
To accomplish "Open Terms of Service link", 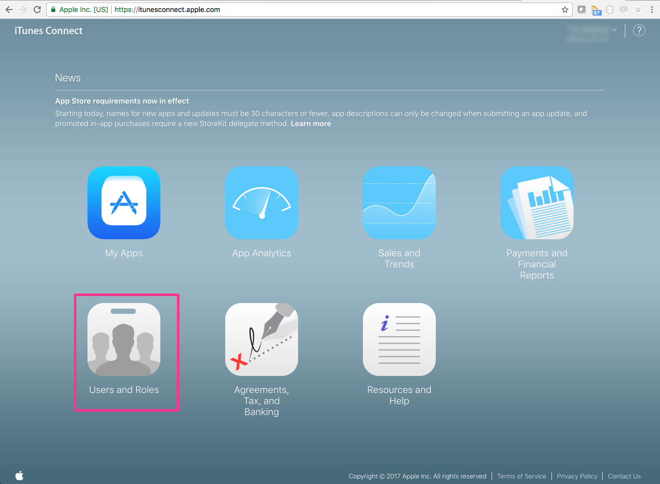I will click(x=522, y=476).
